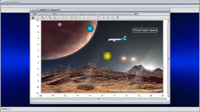
Task: Click the greyed middle magnifier icon
Action: [46, 18]
